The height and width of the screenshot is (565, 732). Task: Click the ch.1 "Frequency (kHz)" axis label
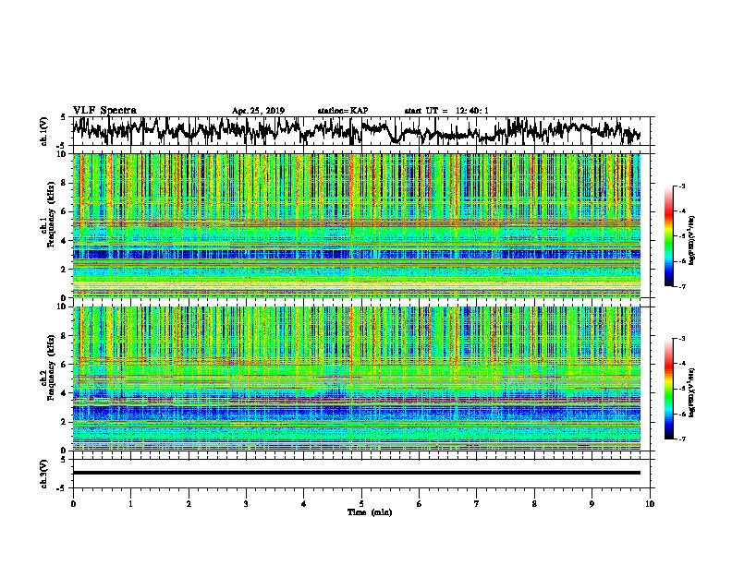51,214
